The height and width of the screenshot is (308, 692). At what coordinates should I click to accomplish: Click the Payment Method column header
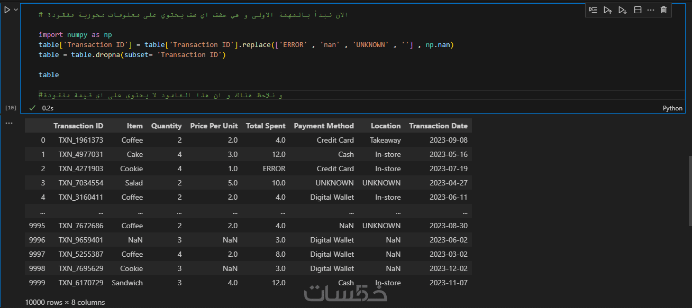[x=324, y=126]
